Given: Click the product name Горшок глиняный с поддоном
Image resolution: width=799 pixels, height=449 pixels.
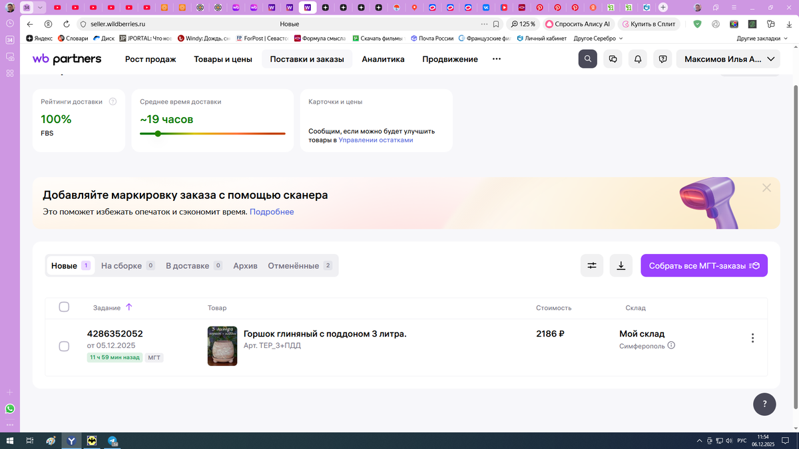Looking at the screenshot, I should pyautogui.click(x=325, y=334).
